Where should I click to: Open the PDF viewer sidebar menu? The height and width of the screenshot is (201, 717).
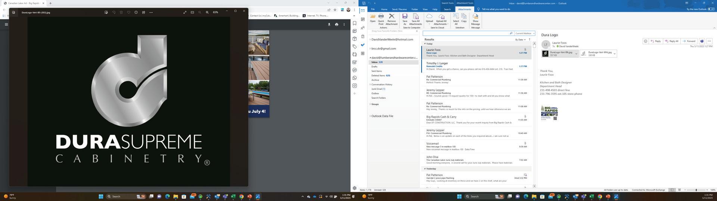[6, 25]
